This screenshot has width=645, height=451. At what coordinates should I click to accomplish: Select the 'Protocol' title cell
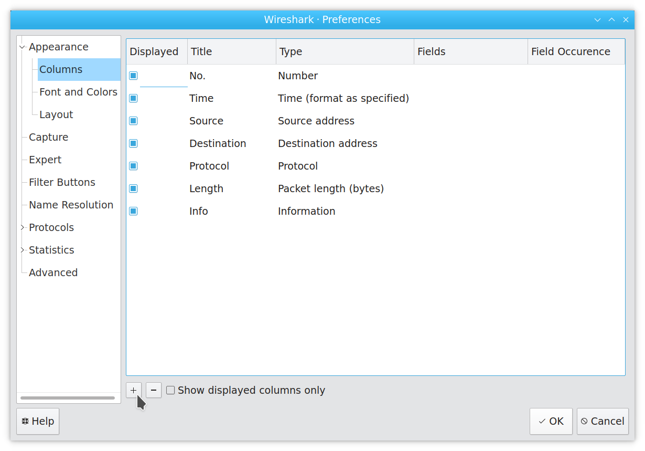[232, 166]
